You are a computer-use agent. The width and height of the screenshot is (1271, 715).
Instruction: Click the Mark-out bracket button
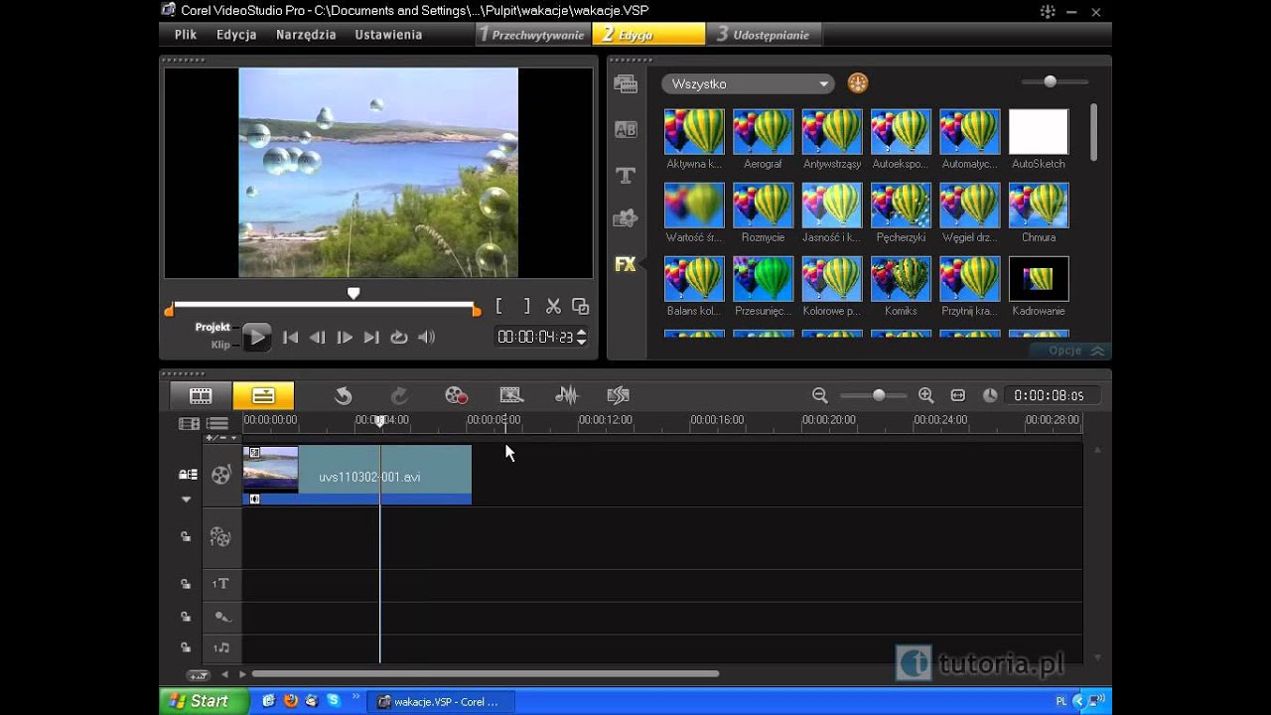[527, 306]
